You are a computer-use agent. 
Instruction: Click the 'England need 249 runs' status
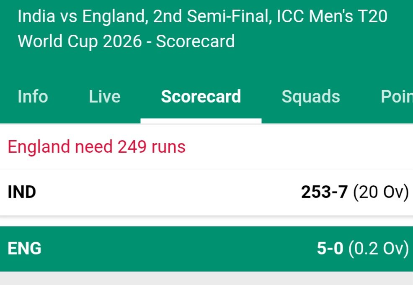(96, 147)
